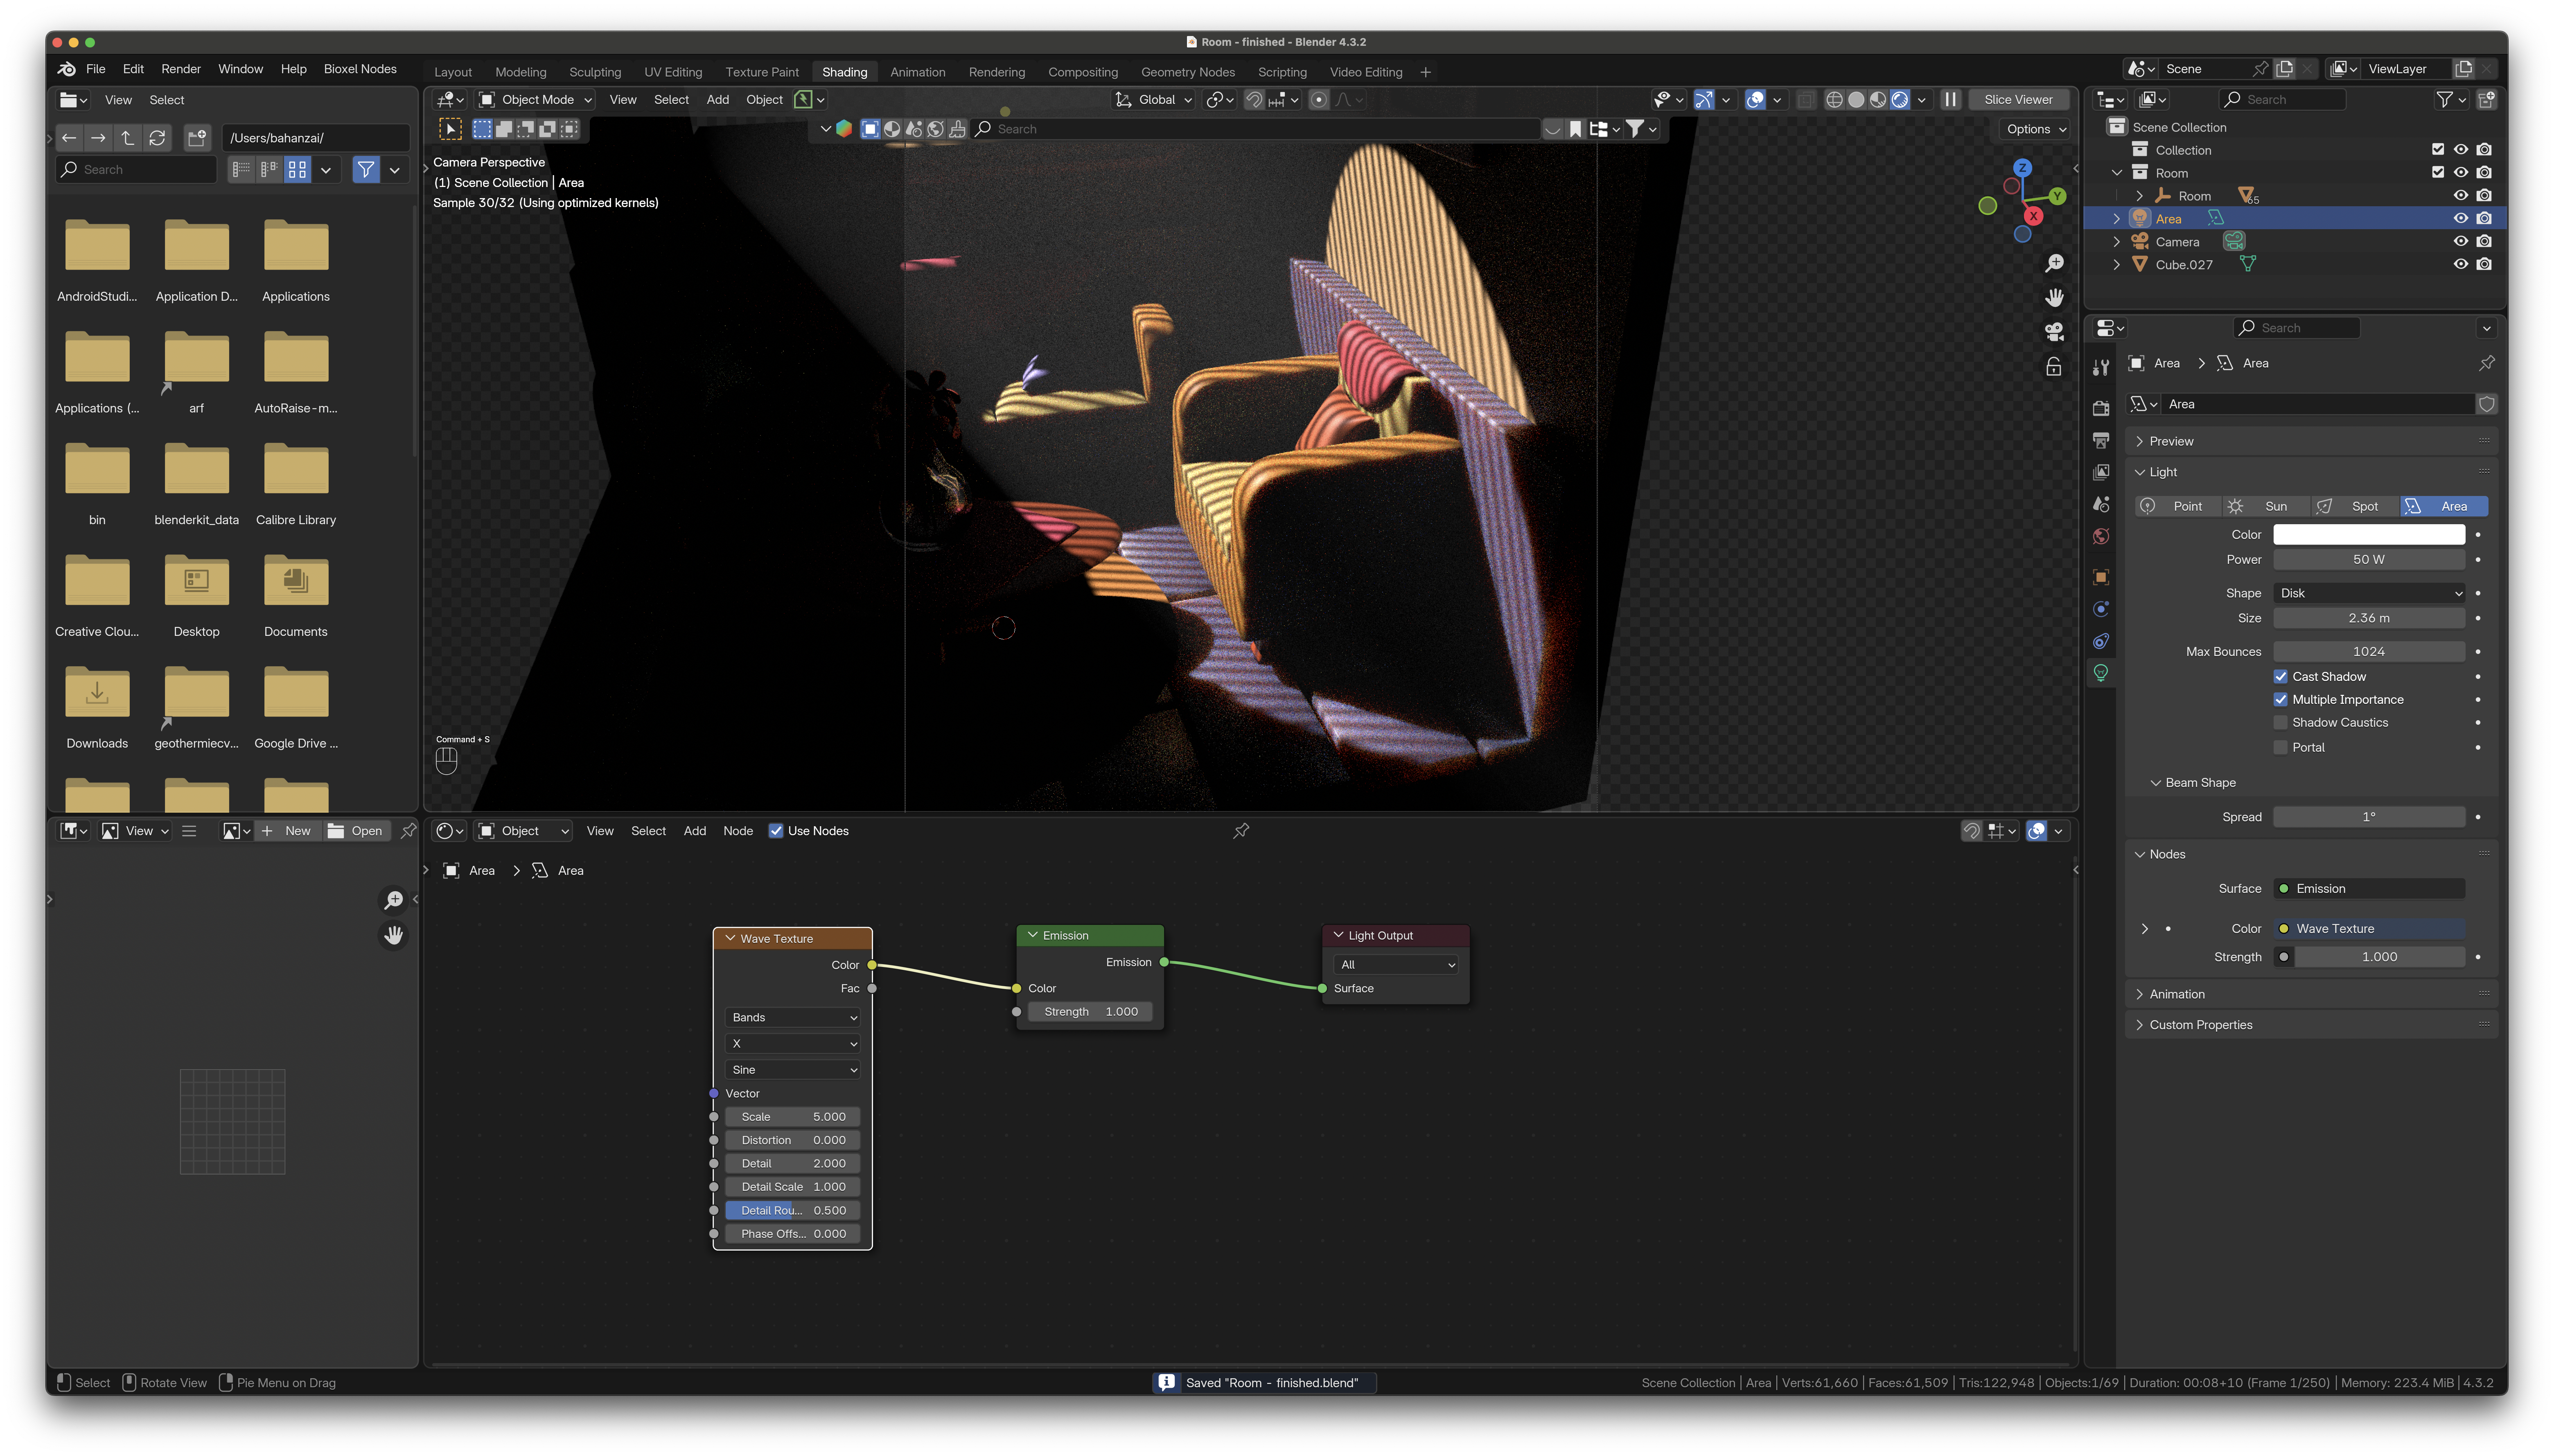Open the Render properties tab
This screenshot has width=2554, height=1456.
click(2101, 408)
